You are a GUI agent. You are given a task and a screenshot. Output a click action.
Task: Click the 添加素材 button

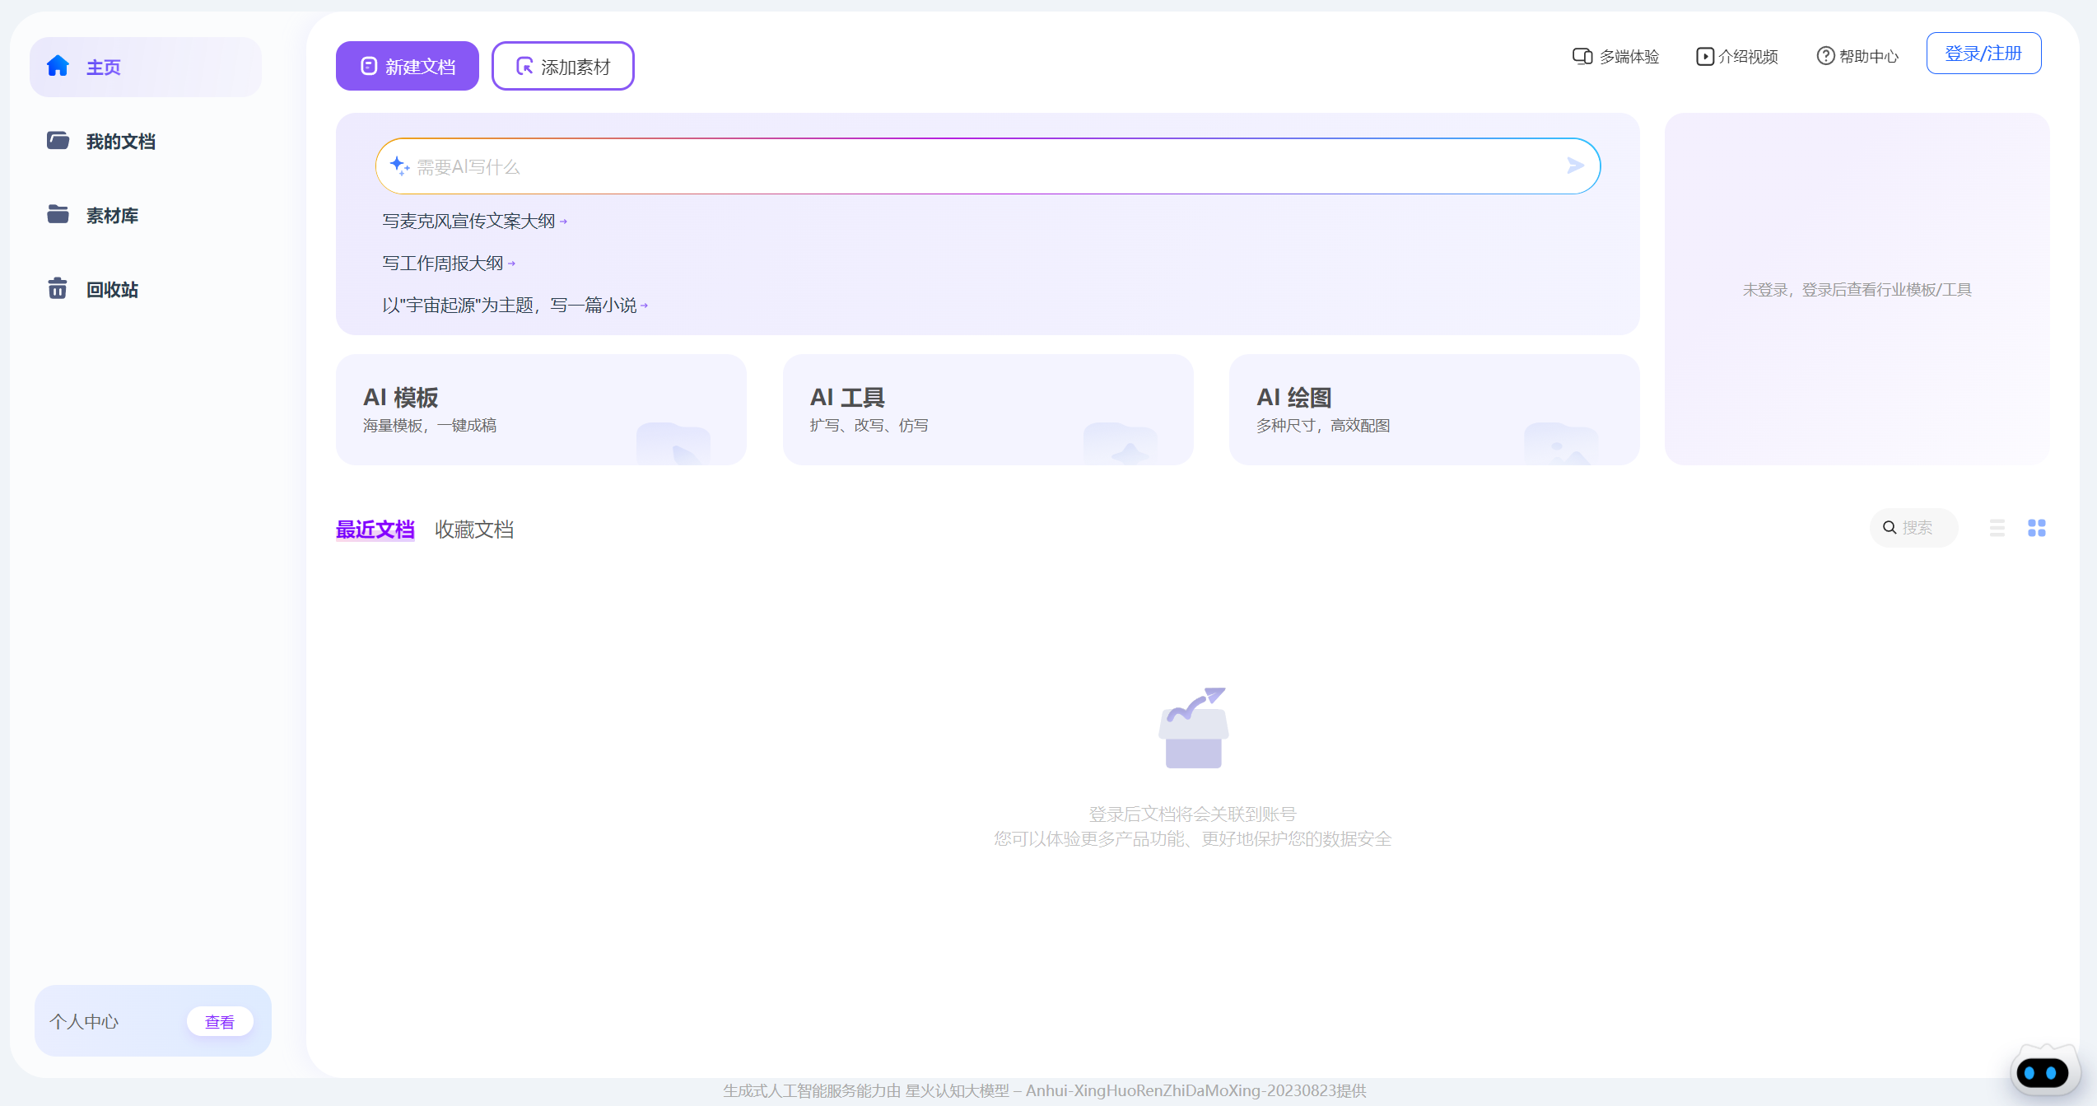click(563, 66)
